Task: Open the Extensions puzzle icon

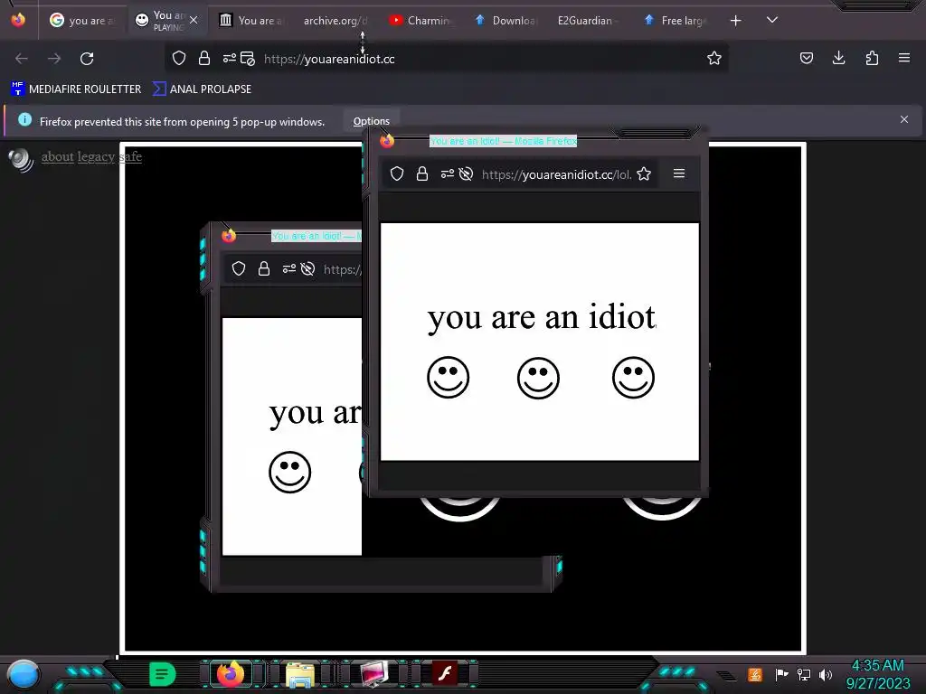Action: (872, 58)
